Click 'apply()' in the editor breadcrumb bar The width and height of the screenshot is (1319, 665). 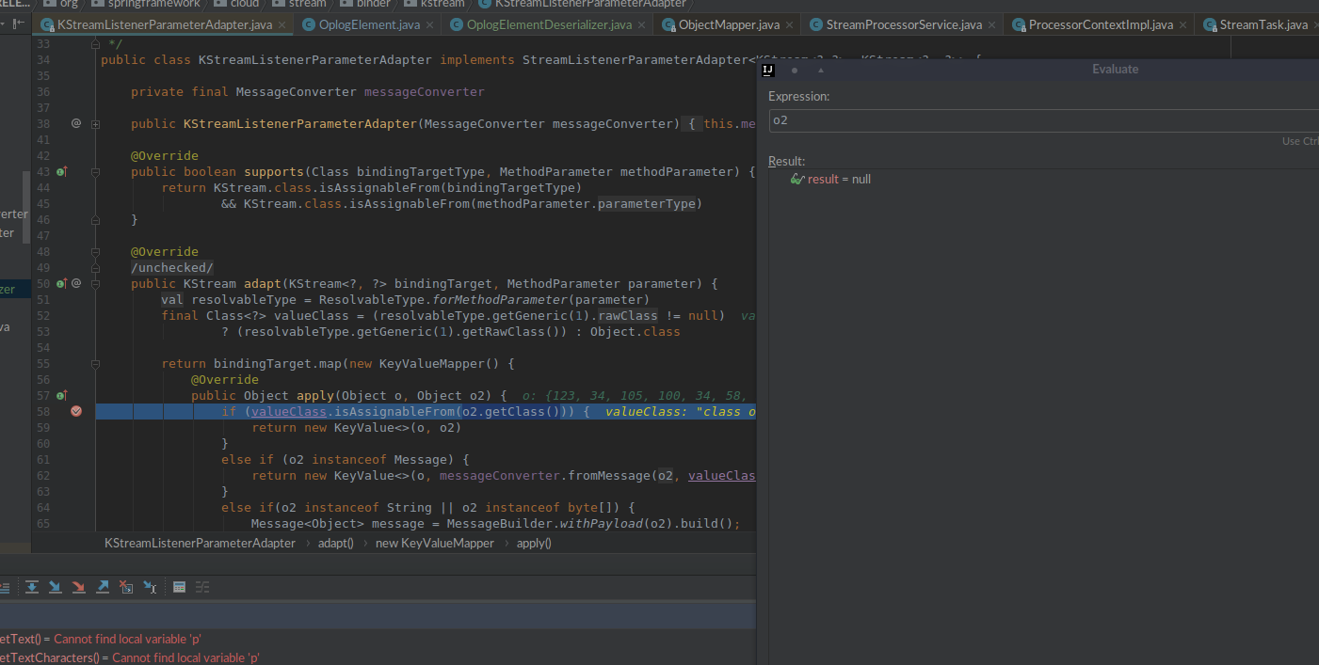pos(534,543)
